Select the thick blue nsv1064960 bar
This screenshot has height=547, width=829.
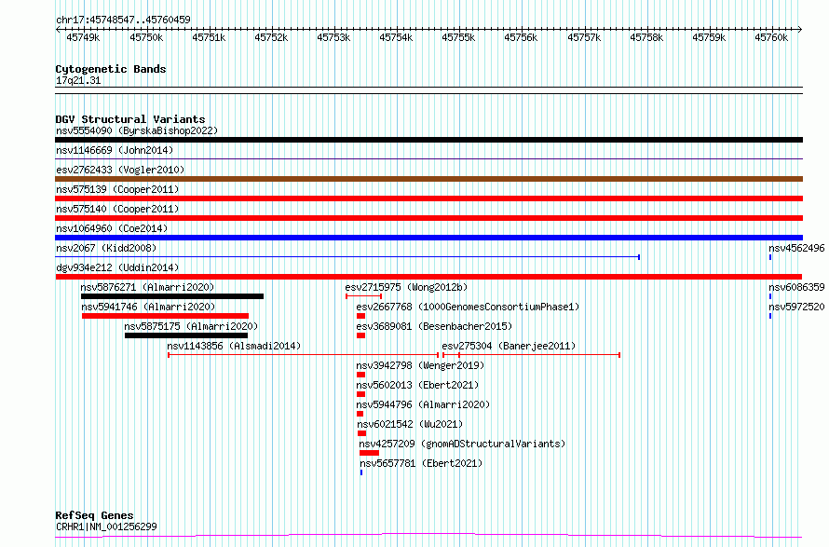coord(428,238)
